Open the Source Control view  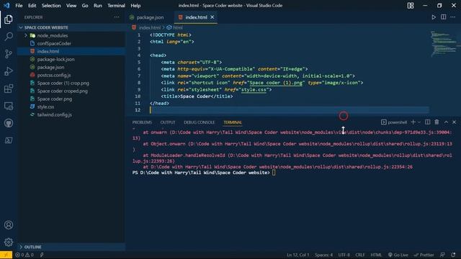(x=9, y=54)
